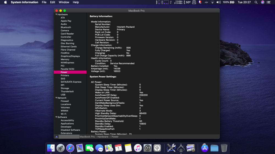The width and height of the screenshot is (275, 154).
Task: Click the volume icon in menu bar
Action: tap(219, 2)
